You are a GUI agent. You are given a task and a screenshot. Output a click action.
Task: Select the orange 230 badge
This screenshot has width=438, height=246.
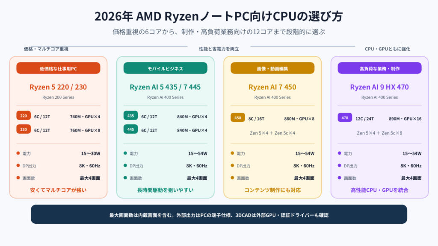point(24,129)
